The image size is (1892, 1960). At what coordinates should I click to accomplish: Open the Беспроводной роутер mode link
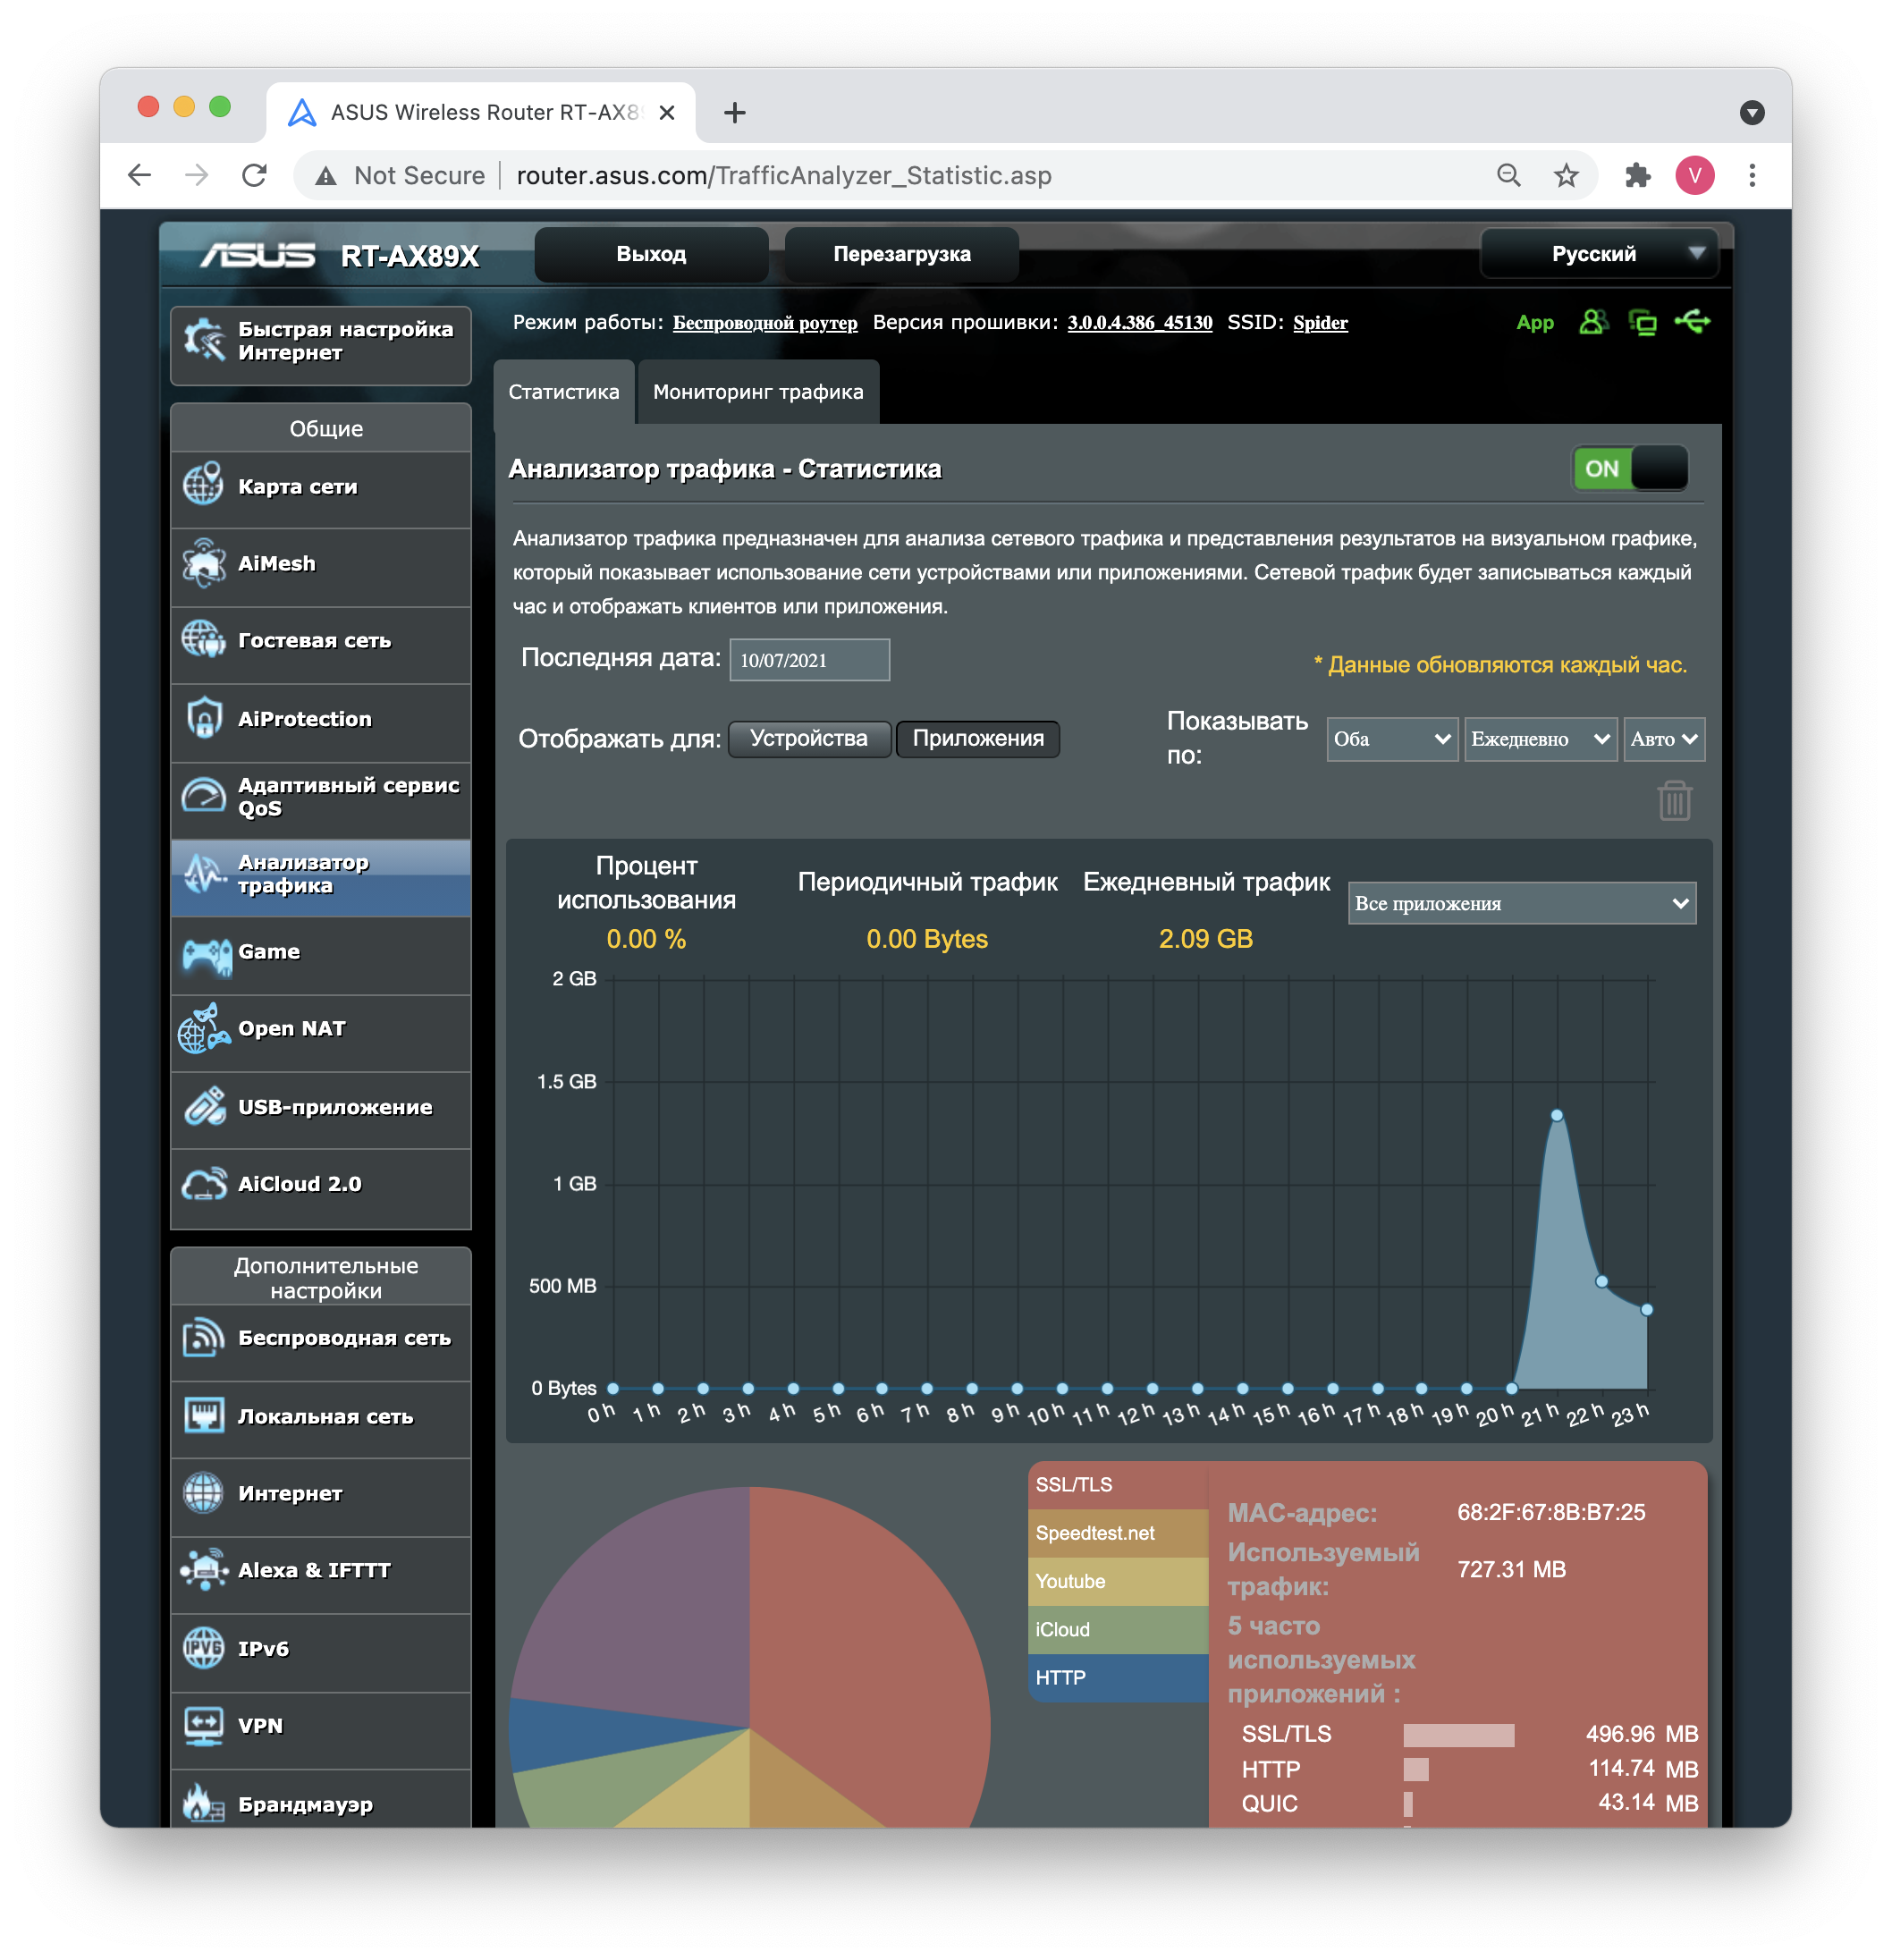pyautogui.click(x=765, y=323)
